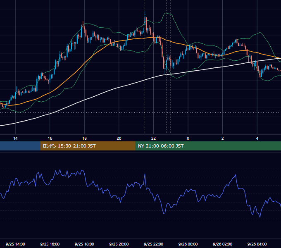The height and width of the screenshot is (248, 281).
Task: Click hour label 20 on chart axis
Action: pos(119,138)
